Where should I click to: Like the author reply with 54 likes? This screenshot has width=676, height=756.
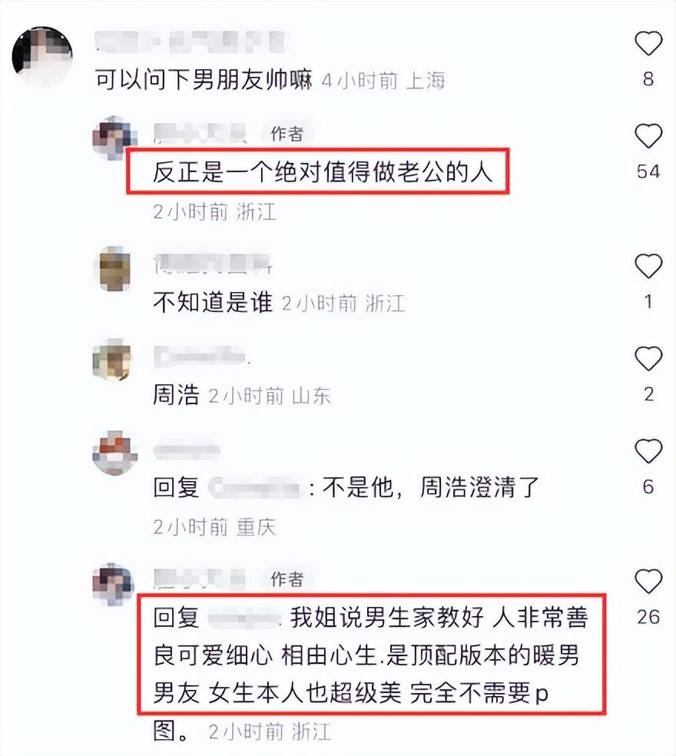[x=648, y=135]
